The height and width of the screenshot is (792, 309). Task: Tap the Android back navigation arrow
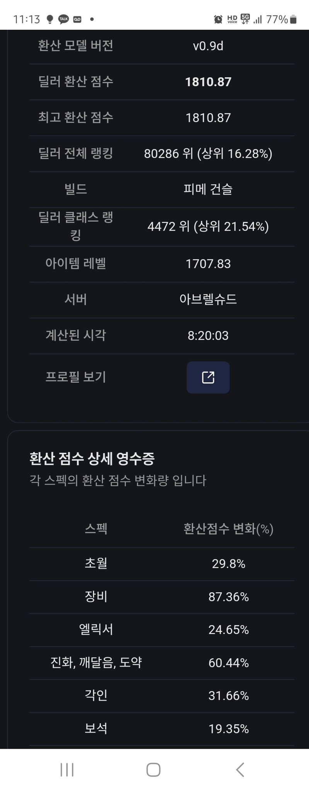click(240, 770)
